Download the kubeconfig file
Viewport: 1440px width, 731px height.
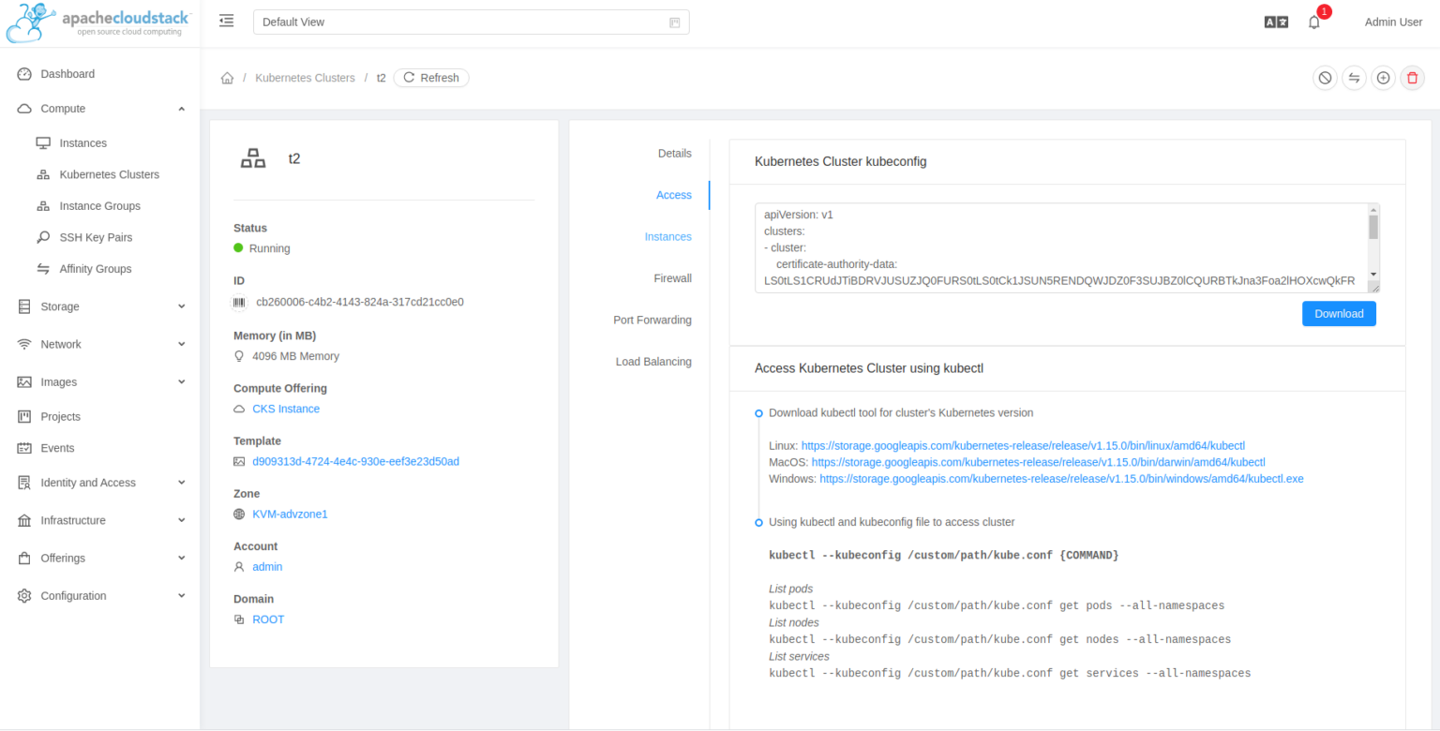click(x=1339, y=313)
